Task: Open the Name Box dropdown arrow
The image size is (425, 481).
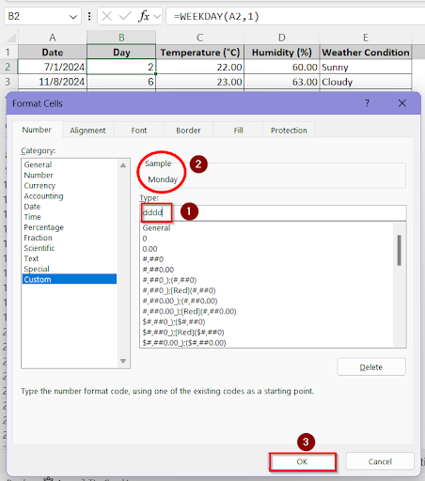Action: 73,17
